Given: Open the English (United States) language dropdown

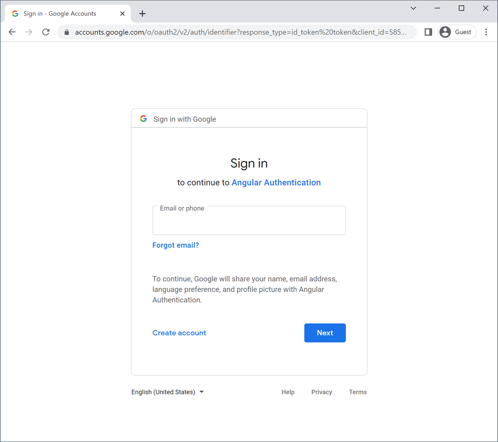Looking at the screenshot, I should (x=164, y=392).
